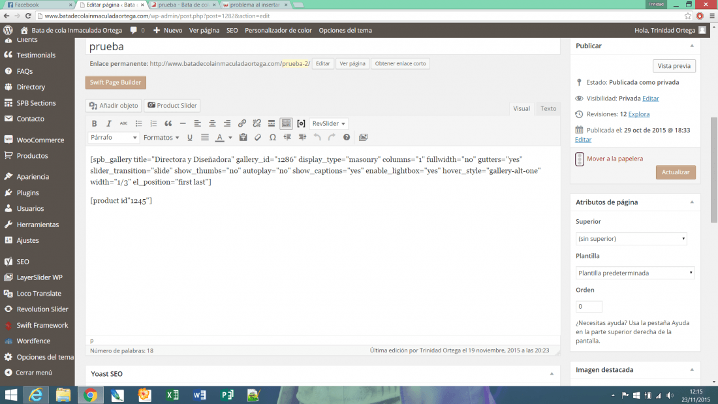Open keyboard shortcuts help icon

pos(347,138)
